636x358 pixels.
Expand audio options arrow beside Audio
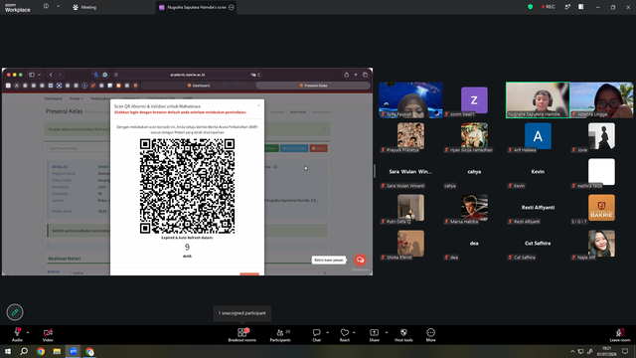28,332
